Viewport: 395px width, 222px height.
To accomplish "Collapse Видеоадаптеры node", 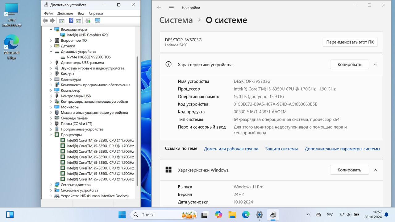I will 51,29.
